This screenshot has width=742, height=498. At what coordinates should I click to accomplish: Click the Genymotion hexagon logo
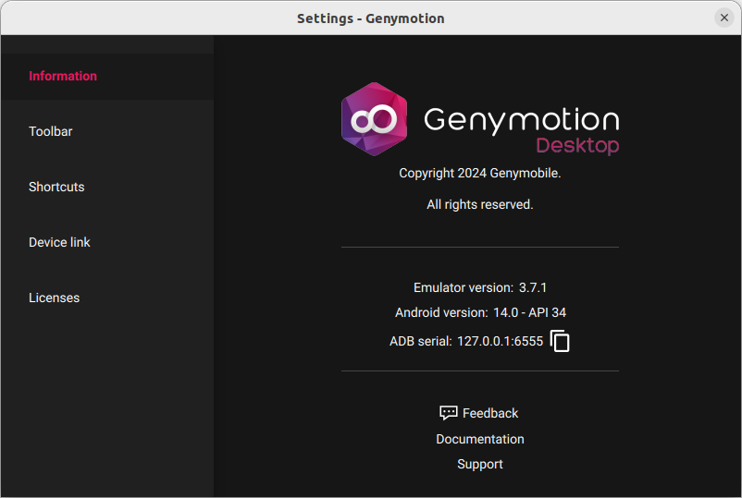coord(374,119)
